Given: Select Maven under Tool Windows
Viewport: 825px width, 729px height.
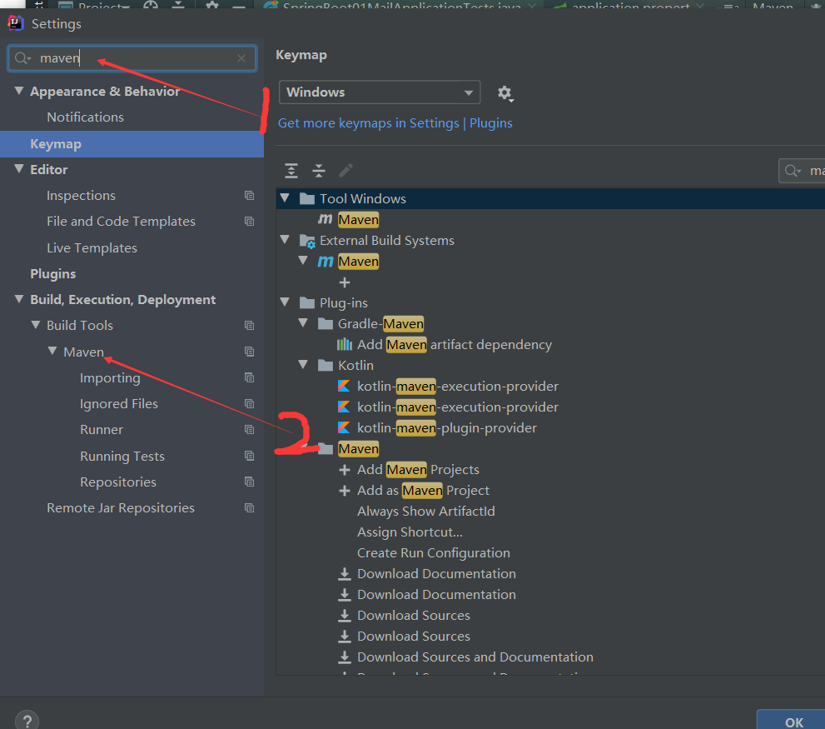Looking at the screenshot, I should click(x=358, y=220).
